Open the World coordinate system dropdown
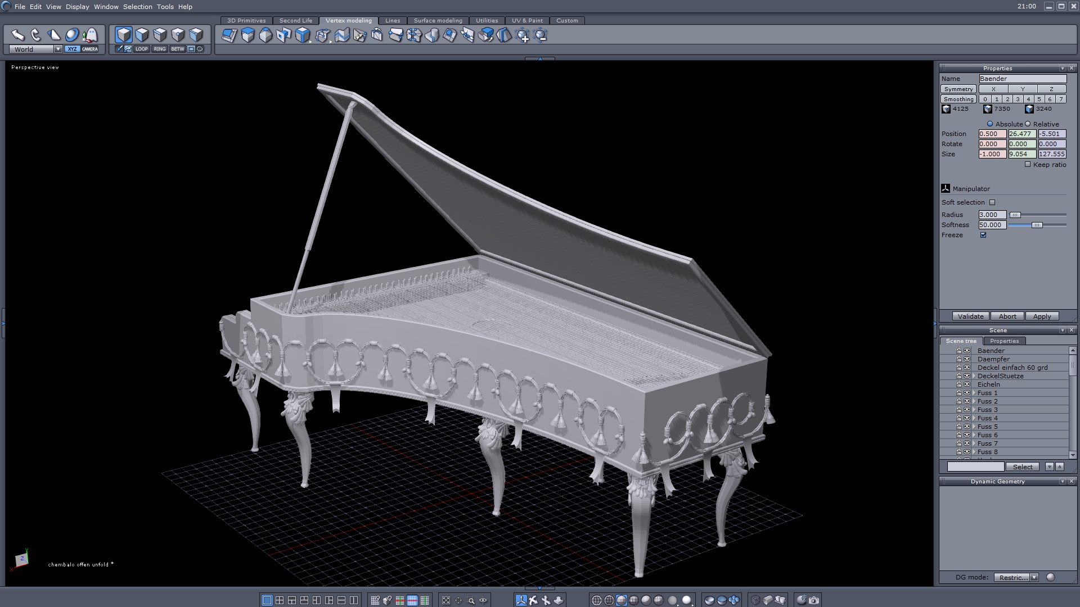Image resolution: width=1080 pixels, height=607 pixels. pos(58,49)
